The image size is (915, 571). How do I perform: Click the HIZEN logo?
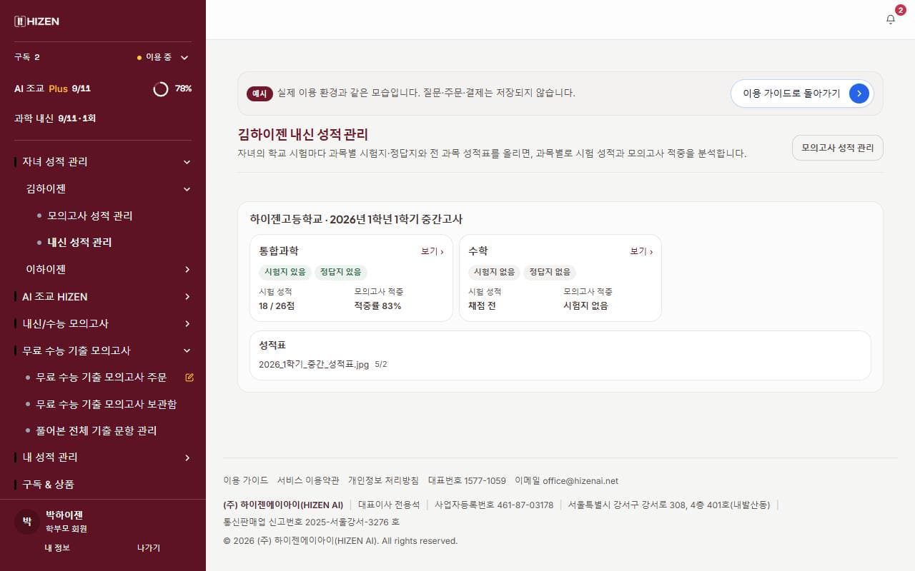37,21
